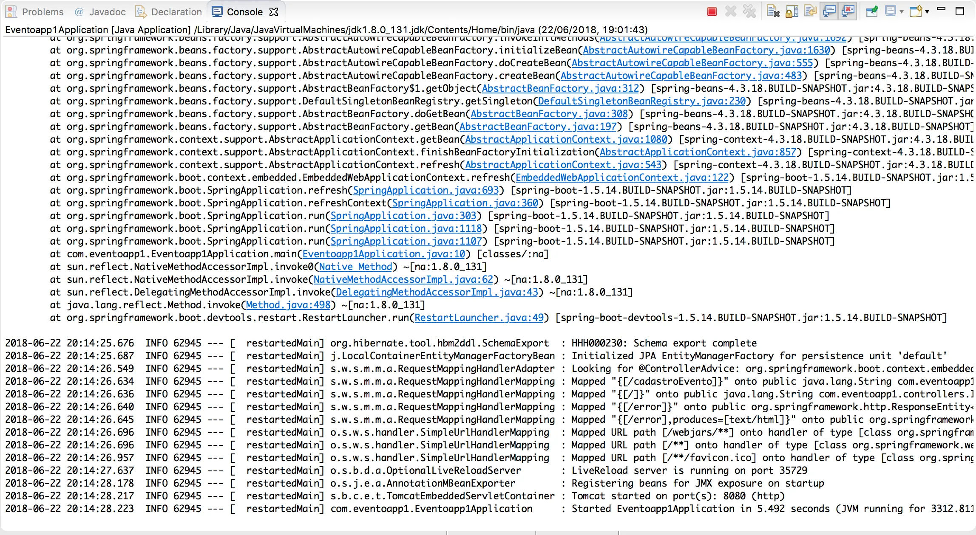Viewport: 976px width, 535px height.
Task: Expand the Display Selected Console dropdown arrow
Action: [901, 12]
